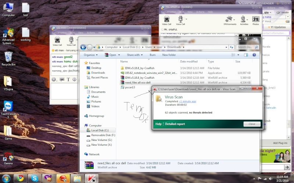Open Photos in Mr. sHaiFuL chat

click(255, 20)
